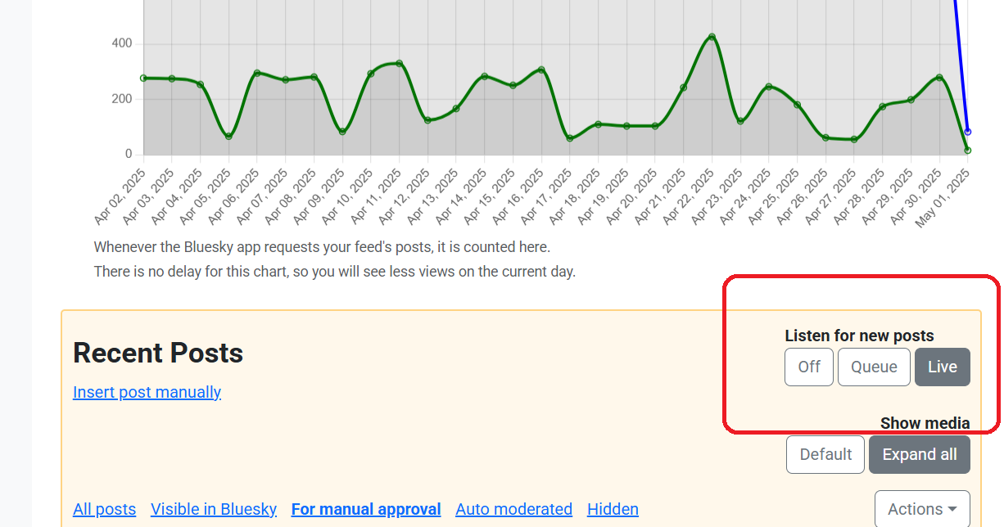Screen dimensions: 1004x527
Task: Select the Apr 05 green chart point
Action: 228,136
